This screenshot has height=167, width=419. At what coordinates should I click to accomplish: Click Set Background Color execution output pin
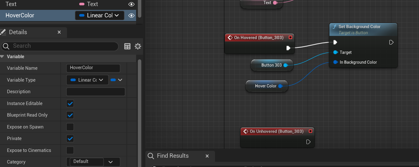click(391, 43)
